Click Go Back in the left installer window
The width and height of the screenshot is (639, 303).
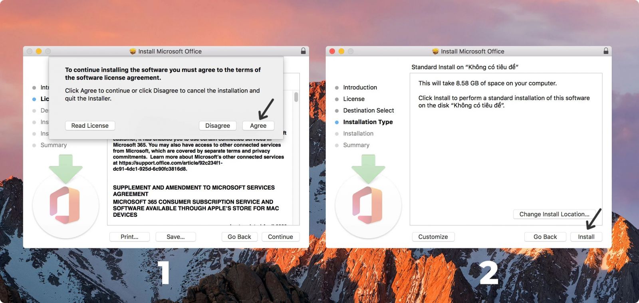click(x=239, y=237)
